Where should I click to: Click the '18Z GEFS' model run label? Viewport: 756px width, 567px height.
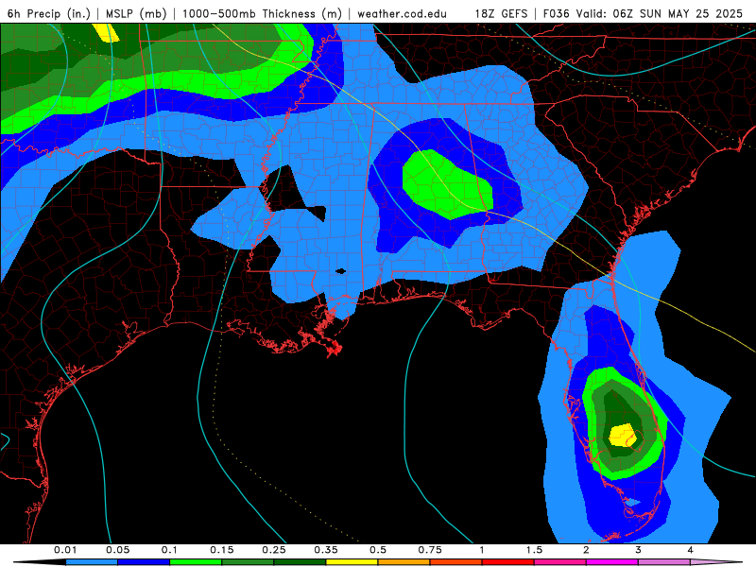[x=501, y=13]
